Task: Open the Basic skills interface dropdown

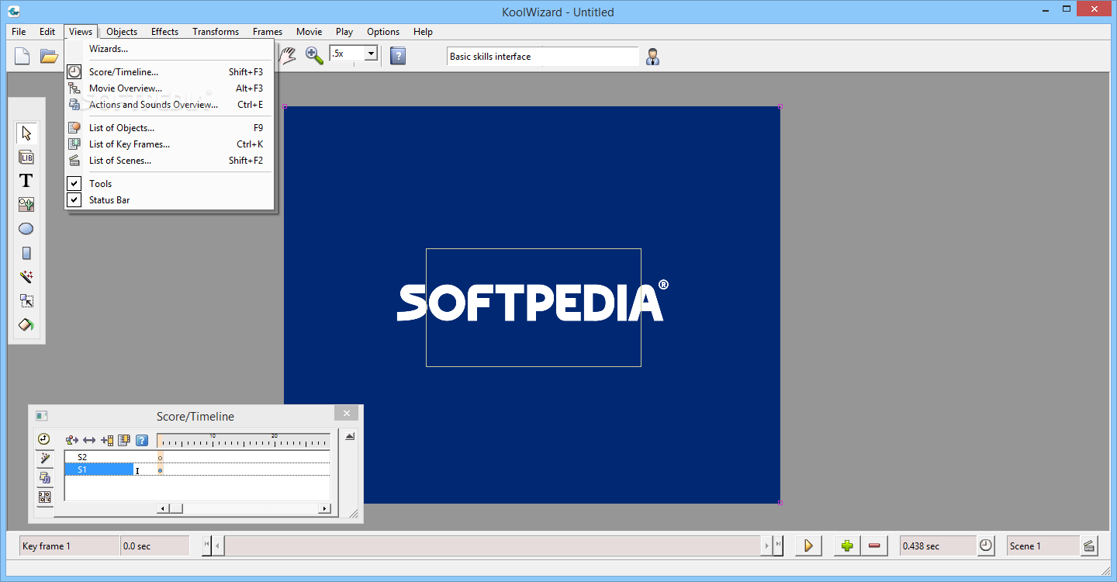Action: pos(543,57)
